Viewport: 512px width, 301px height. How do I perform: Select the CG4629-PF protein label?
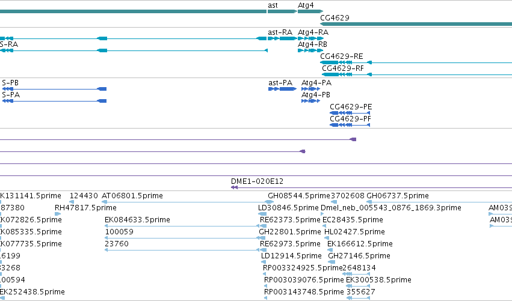tap(350, 119)
